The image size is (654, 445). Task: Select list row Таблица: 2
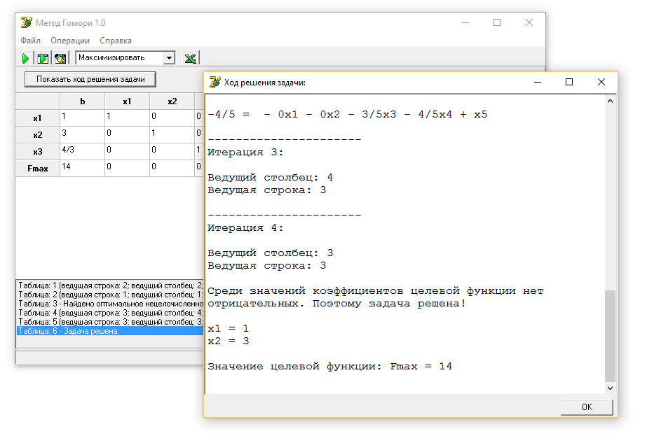(110, 295)
